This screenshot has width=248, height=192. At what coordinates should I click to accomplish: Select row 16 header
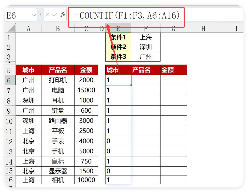[10, 180]
